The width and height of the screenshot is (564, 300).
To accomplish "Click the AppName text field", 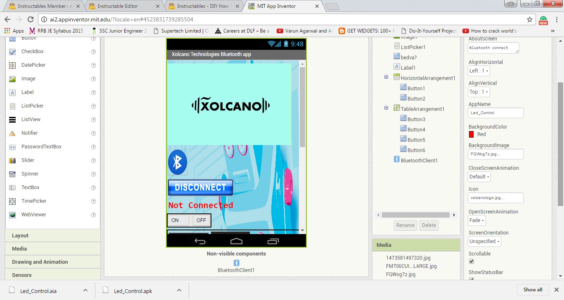I will 496,113.
